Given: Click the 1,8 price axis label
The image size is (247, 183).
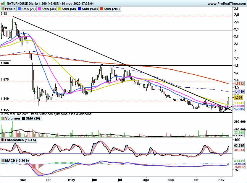Looking at the screenshot, I should point(236,66).
